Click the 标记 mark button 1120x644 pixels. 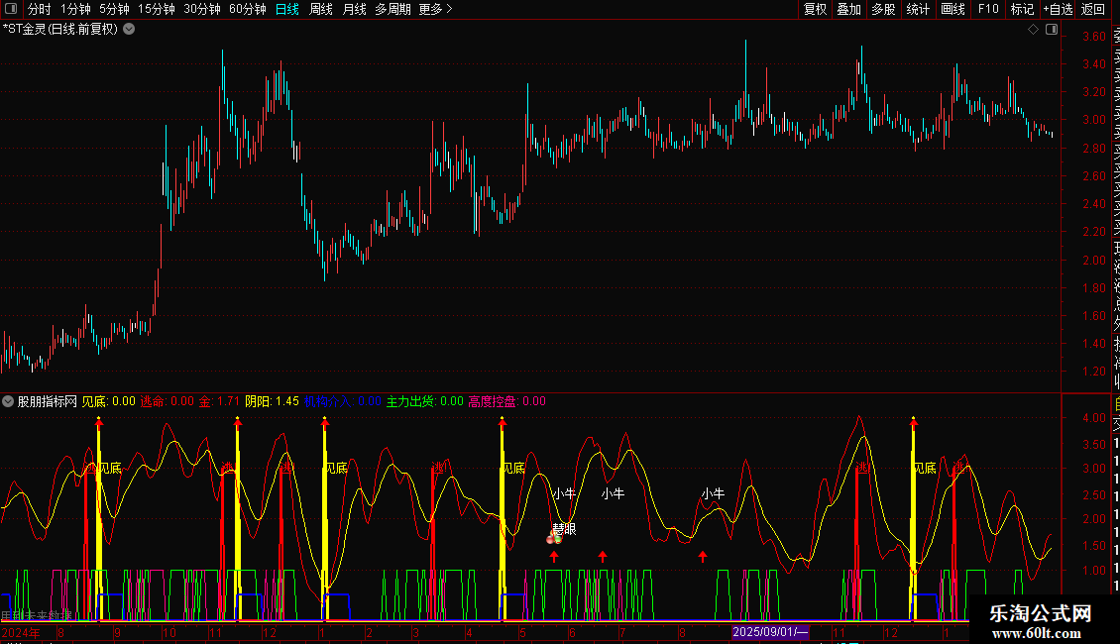point(1022,9)
